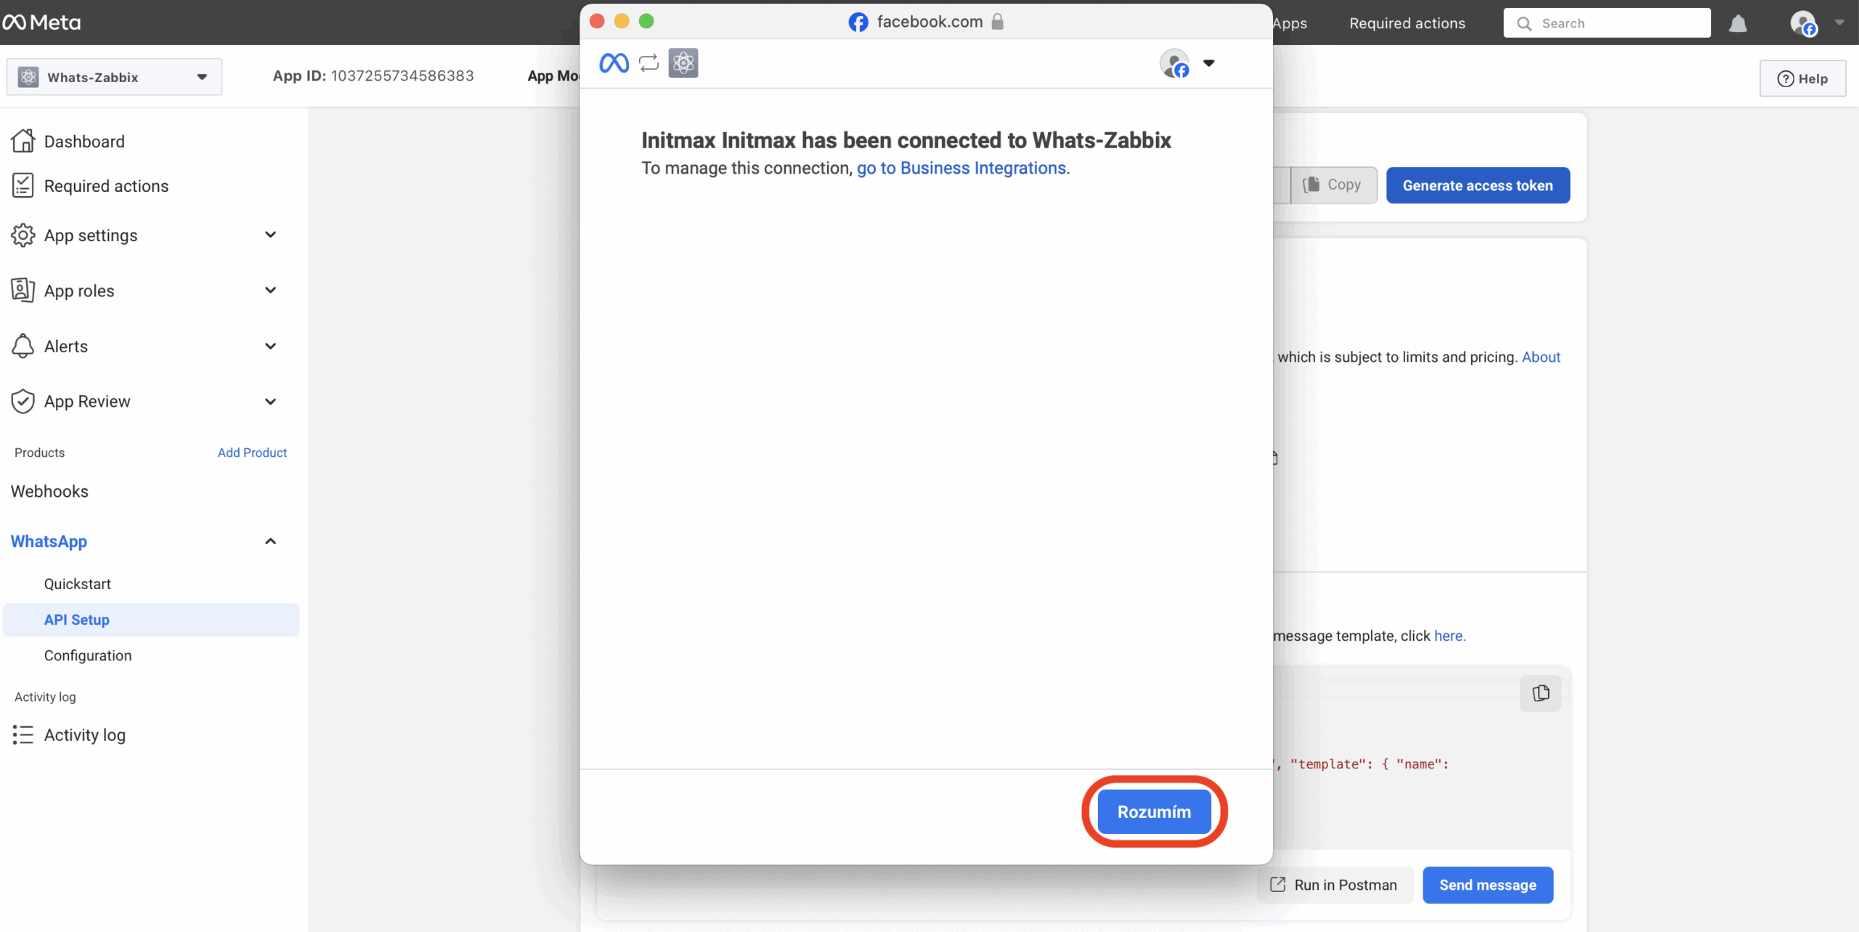Screen dimensions: 1859x932
Task: Open Required actions in the top navigation
Action: [1407, 23]
